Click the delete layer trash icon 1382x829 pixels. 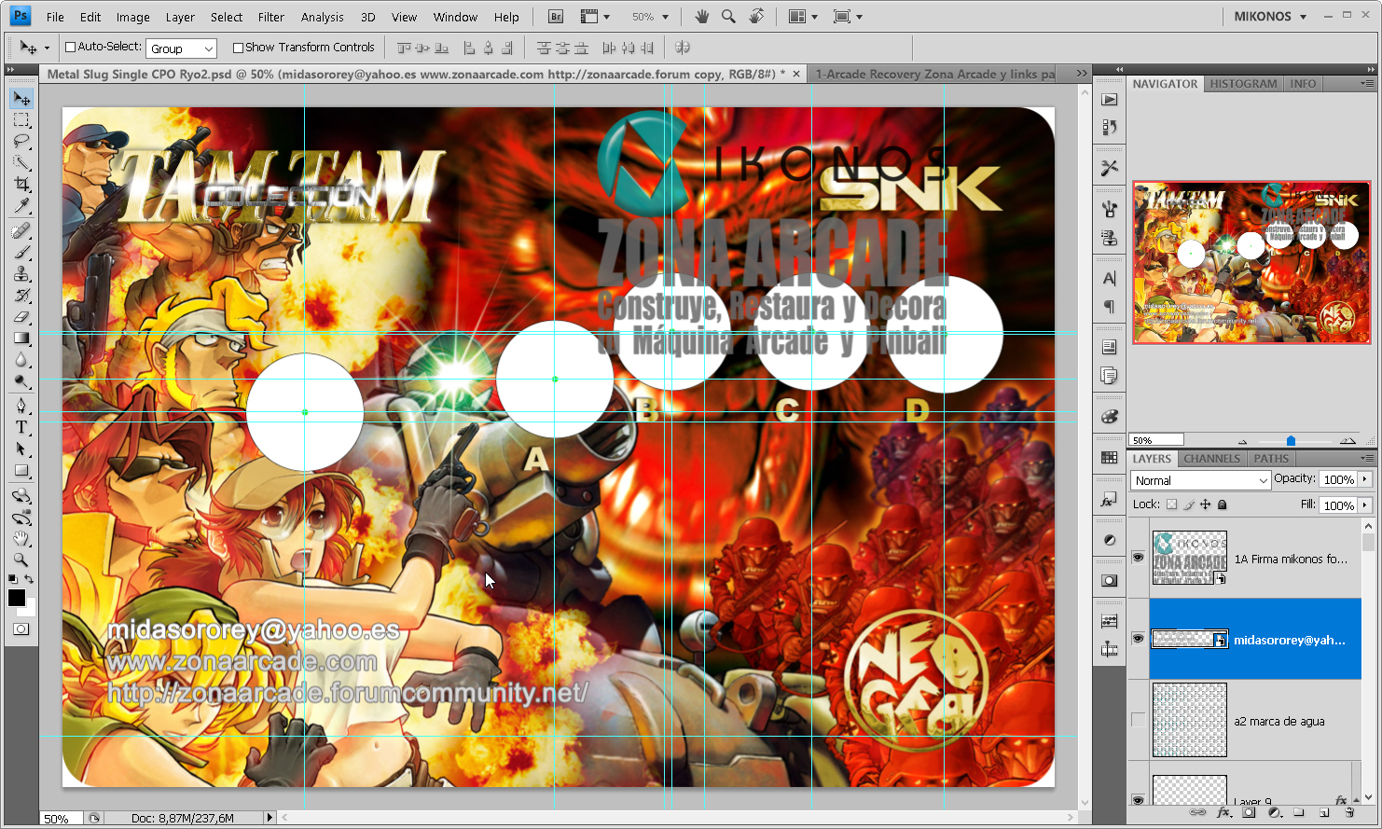(1348, 813)
